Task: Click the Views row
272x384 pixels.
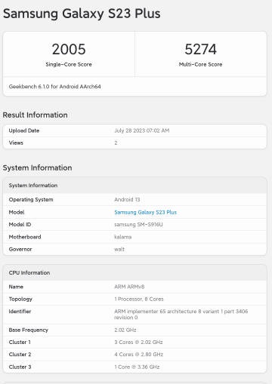Action: pos(134,143)
